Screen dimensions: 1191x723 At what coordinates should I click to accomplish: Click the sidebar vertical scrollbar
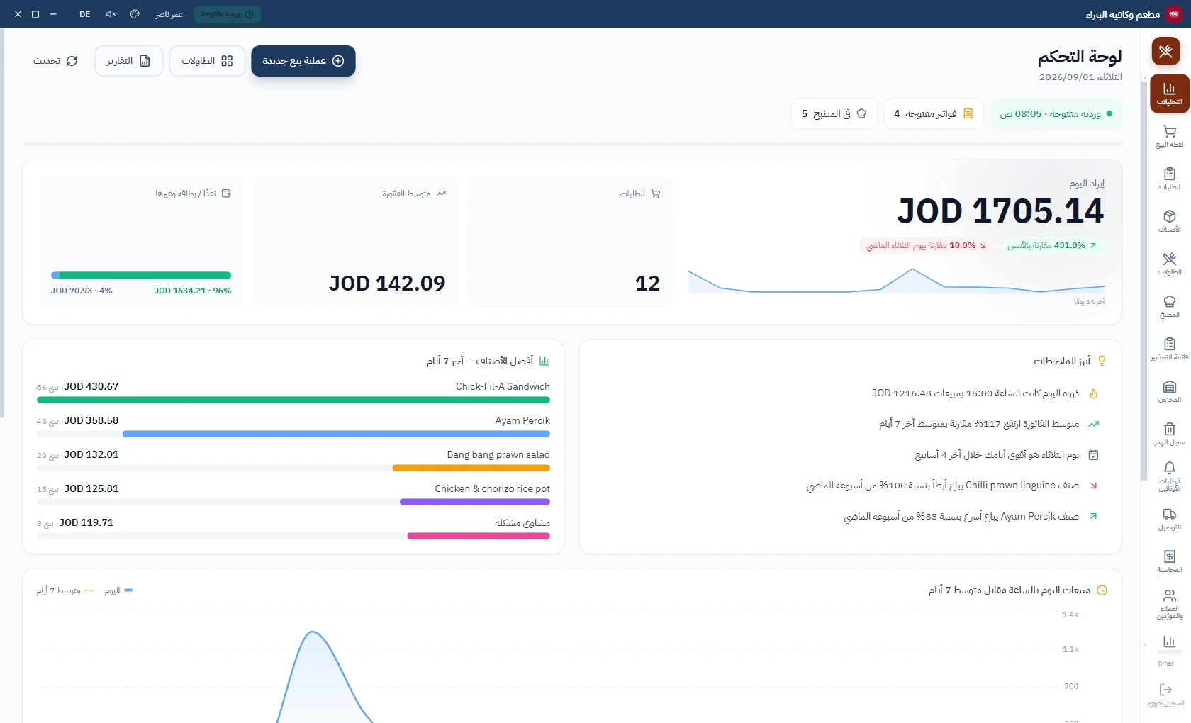coord(1144,281)
